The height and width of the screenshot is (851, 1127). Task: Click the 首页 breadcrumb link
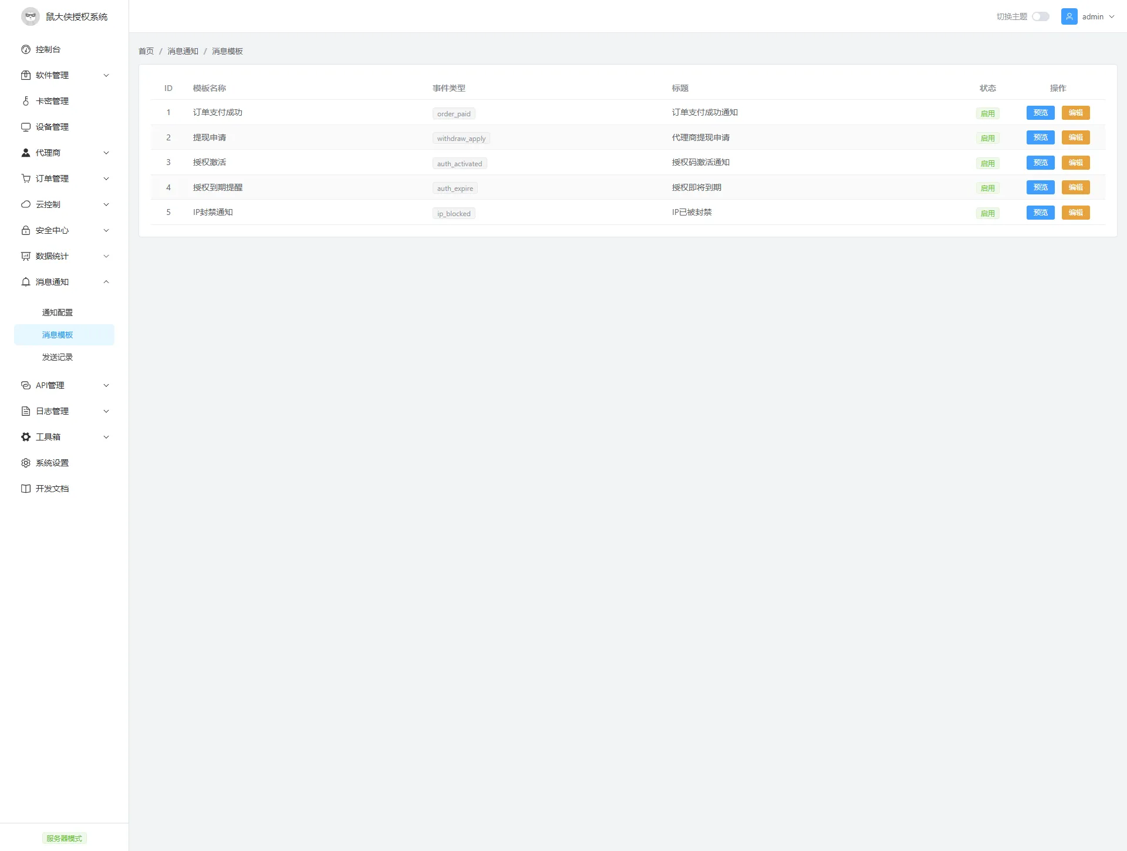pyautogui.click(x=146, y=51)
